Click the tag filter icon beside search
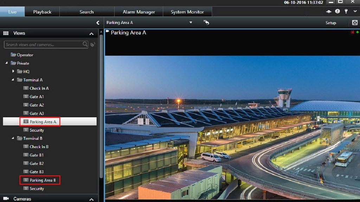The height and width of the screenshot is (202, 360). click(x=93, y=45)
